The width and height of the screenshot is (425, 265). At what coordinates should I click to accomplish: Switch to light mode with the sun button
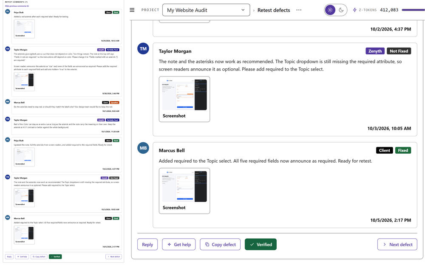coord(330,10)
